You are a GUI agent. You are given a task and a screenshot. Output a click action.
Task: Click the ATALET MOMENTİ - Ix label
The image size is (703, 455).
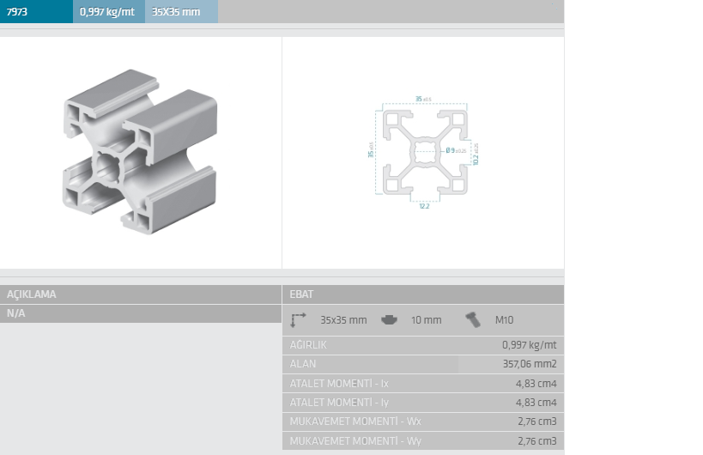click(x=339, y=383)
